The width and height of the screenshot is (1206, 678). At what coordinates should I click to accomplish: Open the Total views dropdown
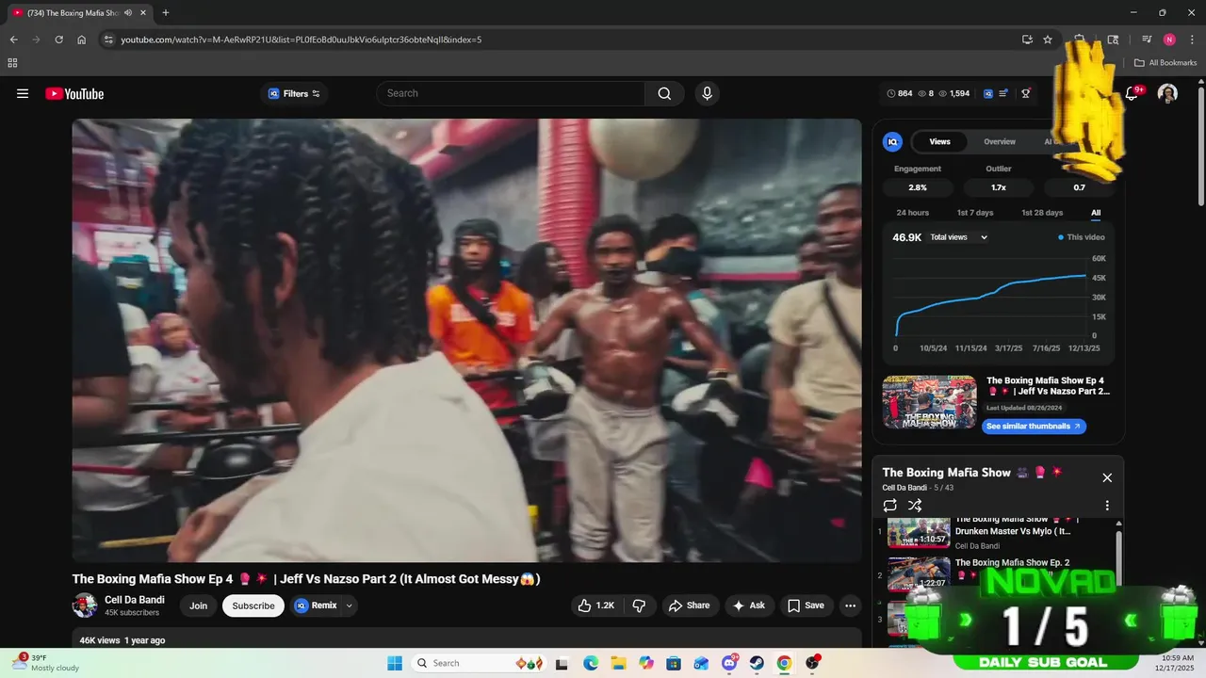[x=958, y=237]
